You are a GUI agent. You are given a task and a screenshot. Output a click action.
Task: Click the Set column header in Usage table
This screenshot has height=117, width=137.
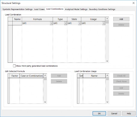click(81, 76)
